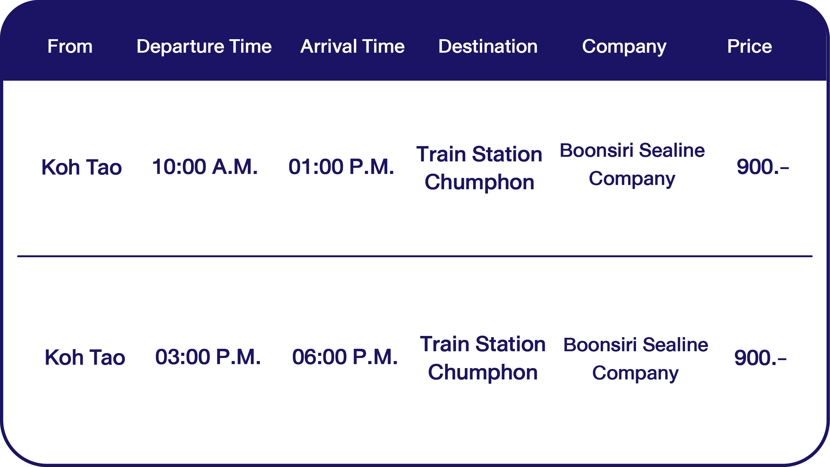Click the 06:00 P.M. arrival time

coord(345,357)
